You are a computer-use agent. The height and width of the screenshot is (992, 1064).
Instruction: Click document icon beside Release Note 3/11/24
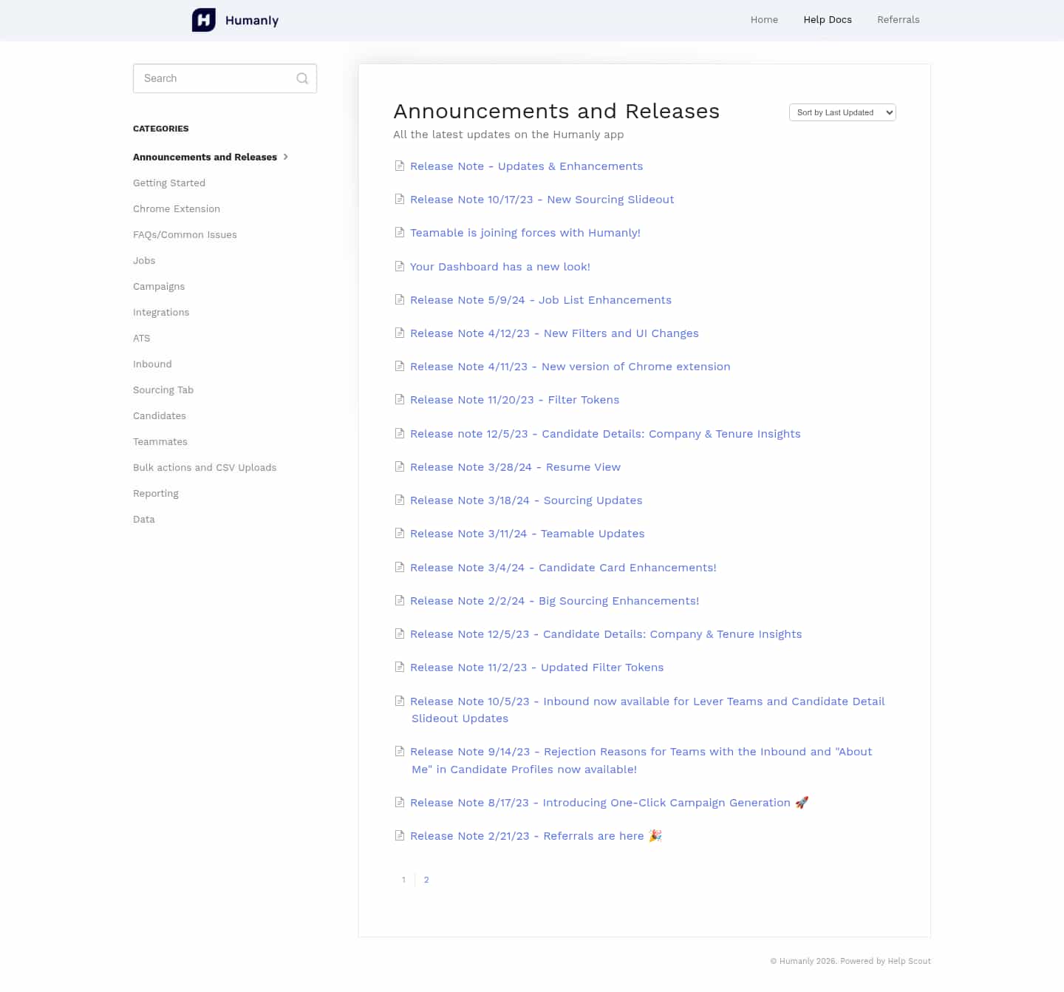click(400, 533)
